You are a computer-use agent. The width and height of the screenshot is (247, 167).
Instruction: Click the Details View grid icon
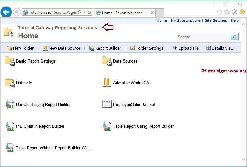pos(208,48)
